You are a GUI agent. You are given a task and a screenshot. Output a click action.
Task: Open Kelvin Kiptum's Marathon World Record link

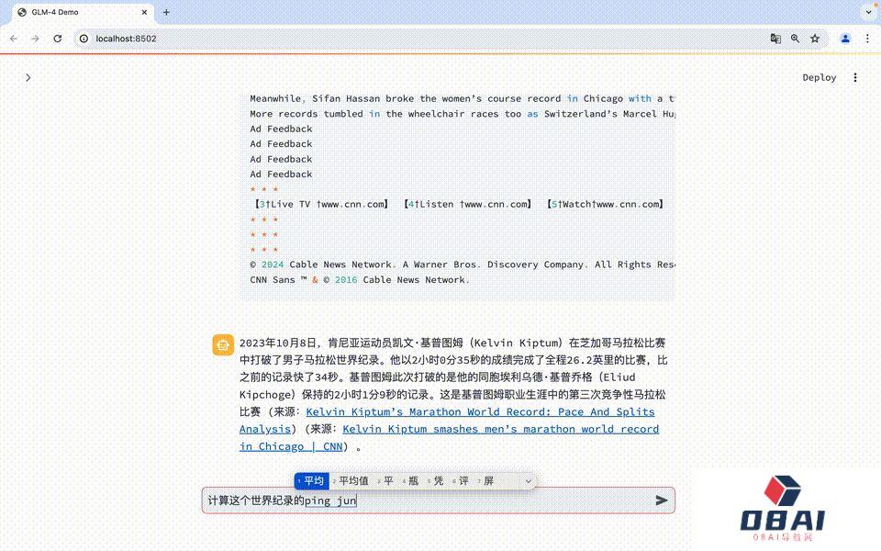pyautogui.click(x=480, y=412)
